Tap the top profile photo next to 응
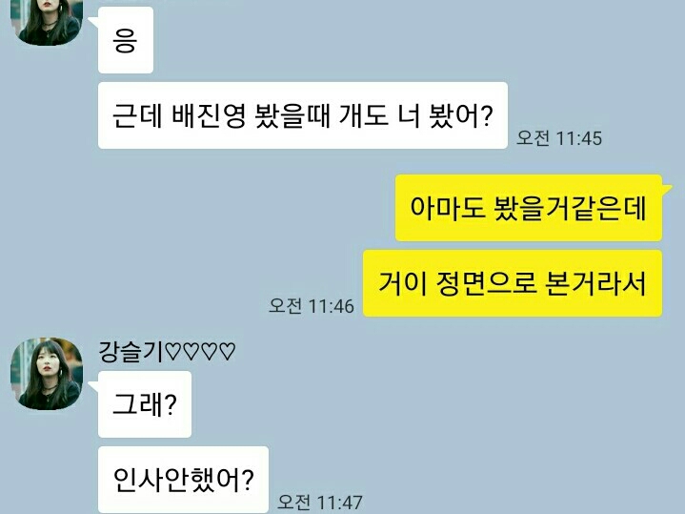 pos(47,22)
